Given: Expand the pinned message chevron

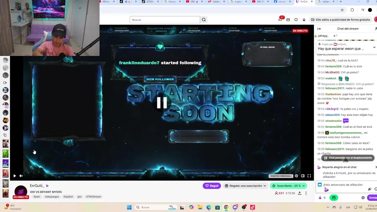Looking at the screenshot, I should [x=374, y=47].
